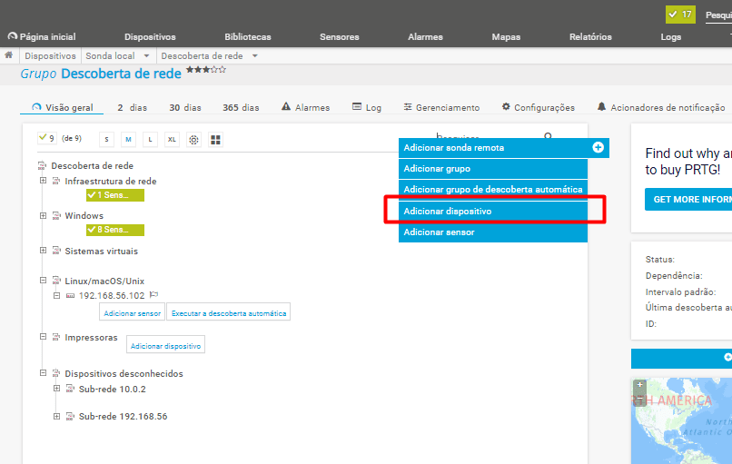Click the search magnifier icon in device tree
This screenshot has height=464, width=732.
[x=548, y=135]
